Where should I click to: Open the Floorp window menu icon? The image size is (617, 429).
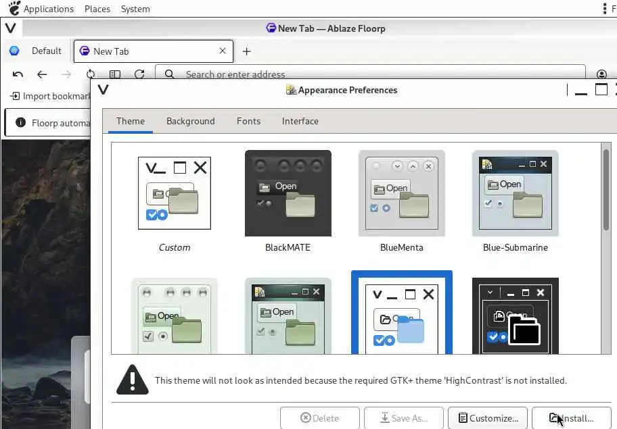coord(11,28)
